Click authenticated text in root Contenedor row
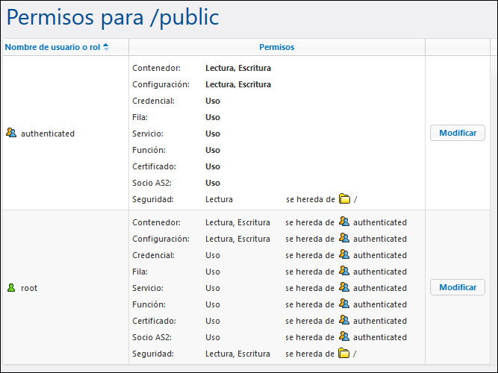 pos(380,222)
